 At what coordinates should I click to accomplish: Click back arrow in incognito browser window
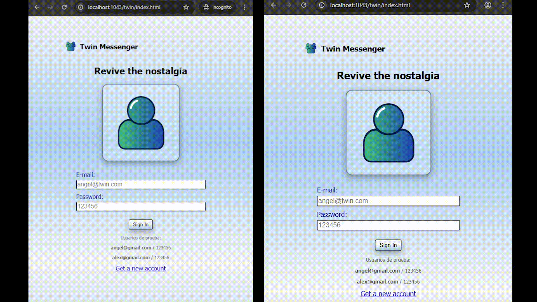tap(37, 7)
